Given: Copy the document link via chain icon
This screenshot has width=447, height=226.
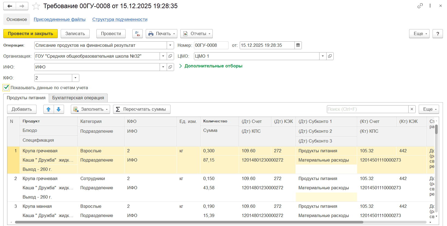Looking at the screenshot, I should pyautogui.click(x=420, y=6).
